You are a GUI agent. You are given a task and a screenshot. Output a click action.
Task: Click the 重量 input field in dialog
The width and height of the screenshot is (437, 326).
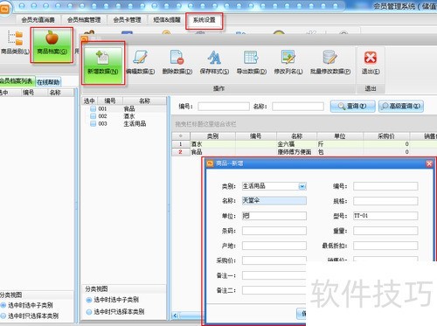385,231
